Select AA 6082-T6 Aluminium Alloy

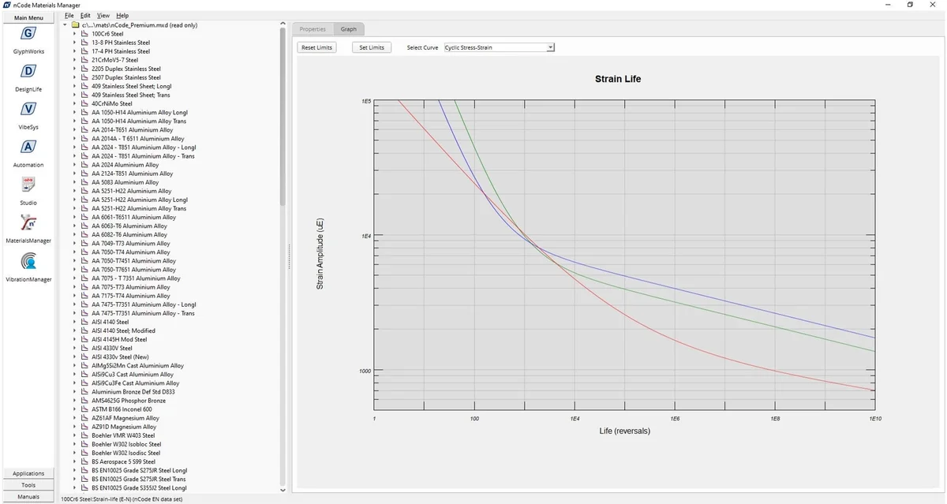(x=129, y=234)
